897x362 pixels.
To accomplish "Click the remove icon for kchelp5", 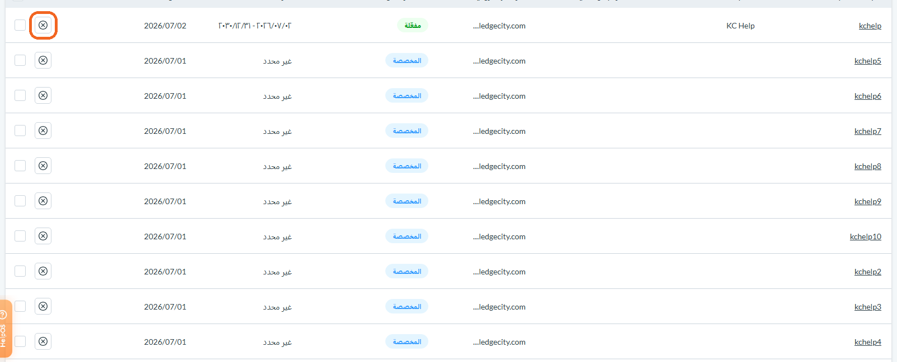I will tap(43, 60).
